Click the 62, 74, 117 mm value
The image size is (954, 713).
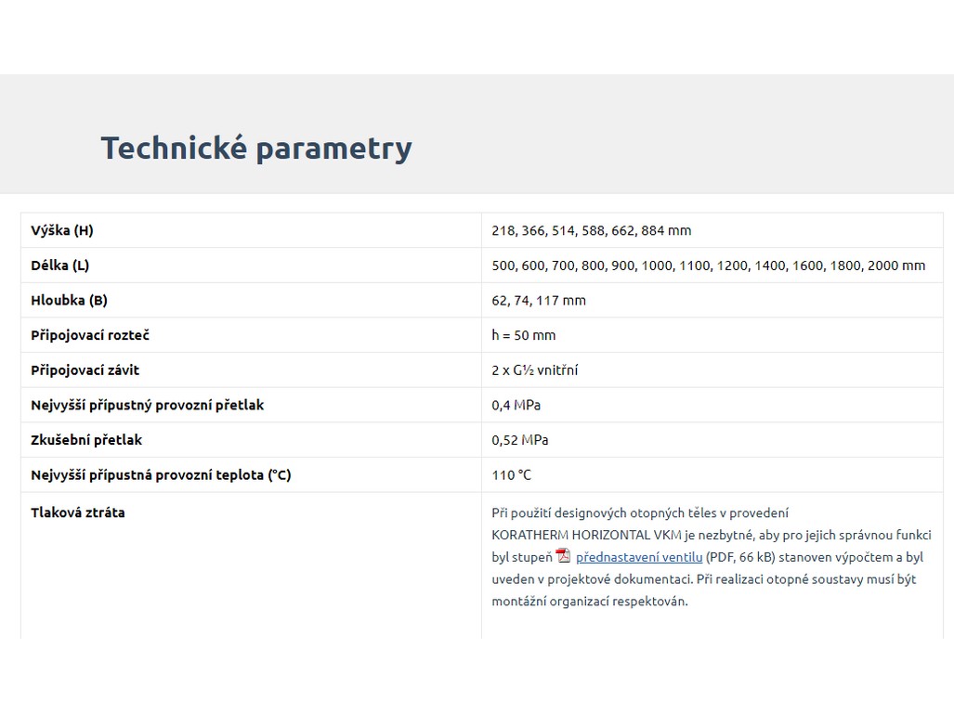coord(539,300)
